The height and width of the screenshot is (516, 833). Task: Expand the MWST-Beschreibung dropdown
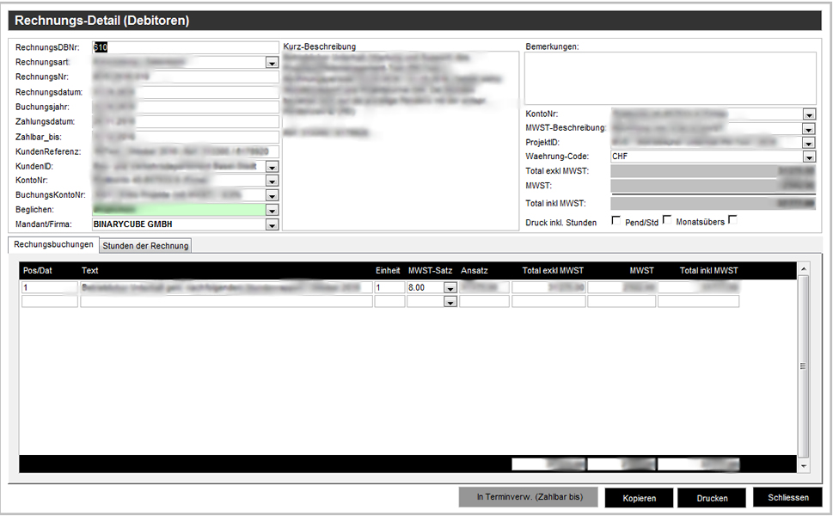point(809,129)
